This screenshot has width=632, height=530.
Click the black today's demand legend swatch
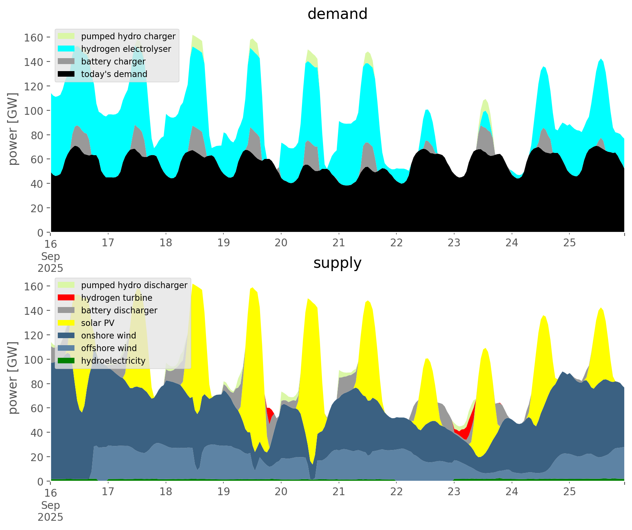[66, 74]
